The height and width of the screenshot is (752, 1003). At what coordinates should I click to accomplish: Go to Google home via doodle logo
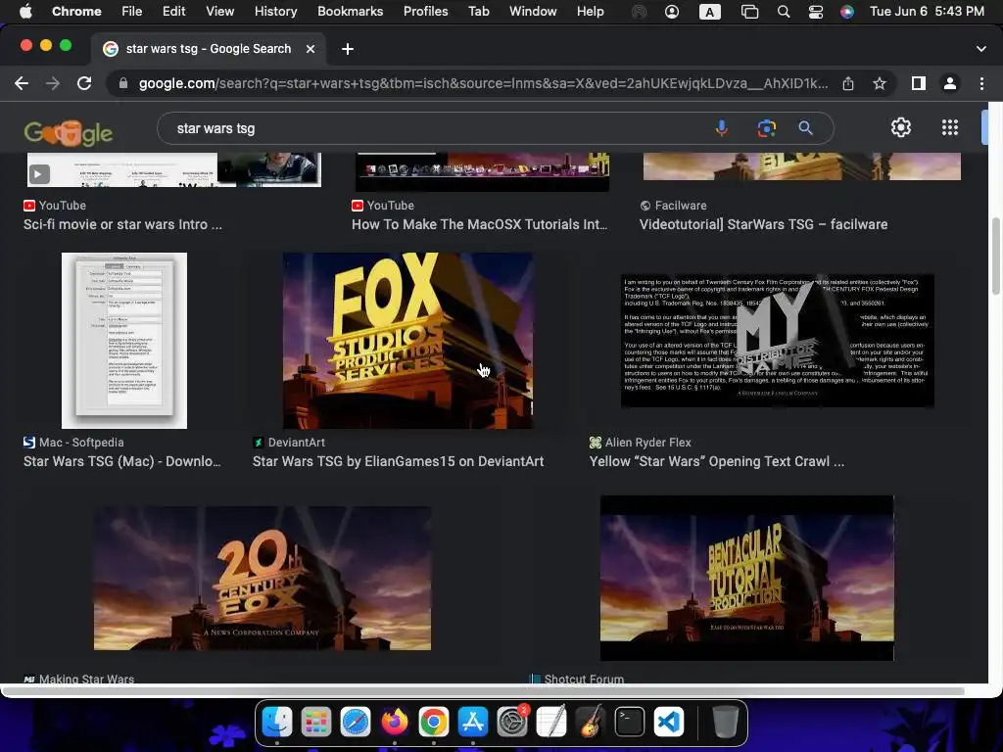[69, 133]
